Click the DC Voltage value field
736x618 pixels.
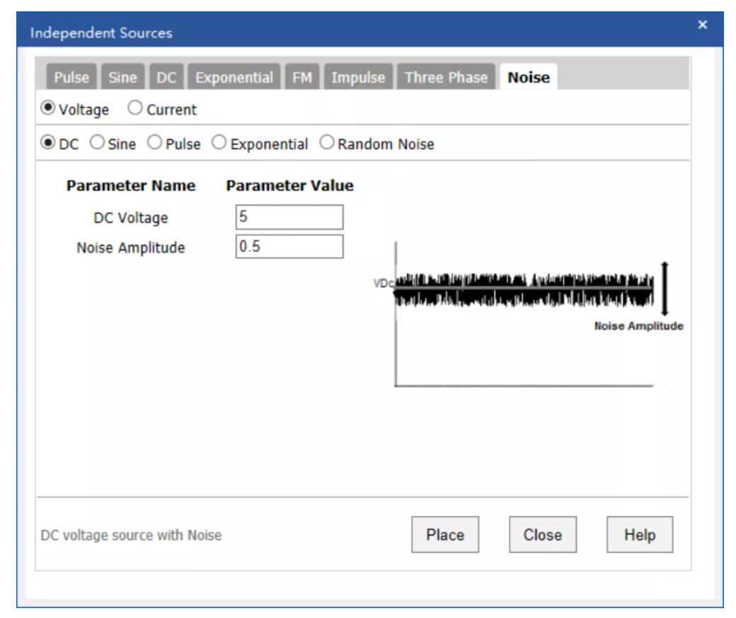pos(289,217)
